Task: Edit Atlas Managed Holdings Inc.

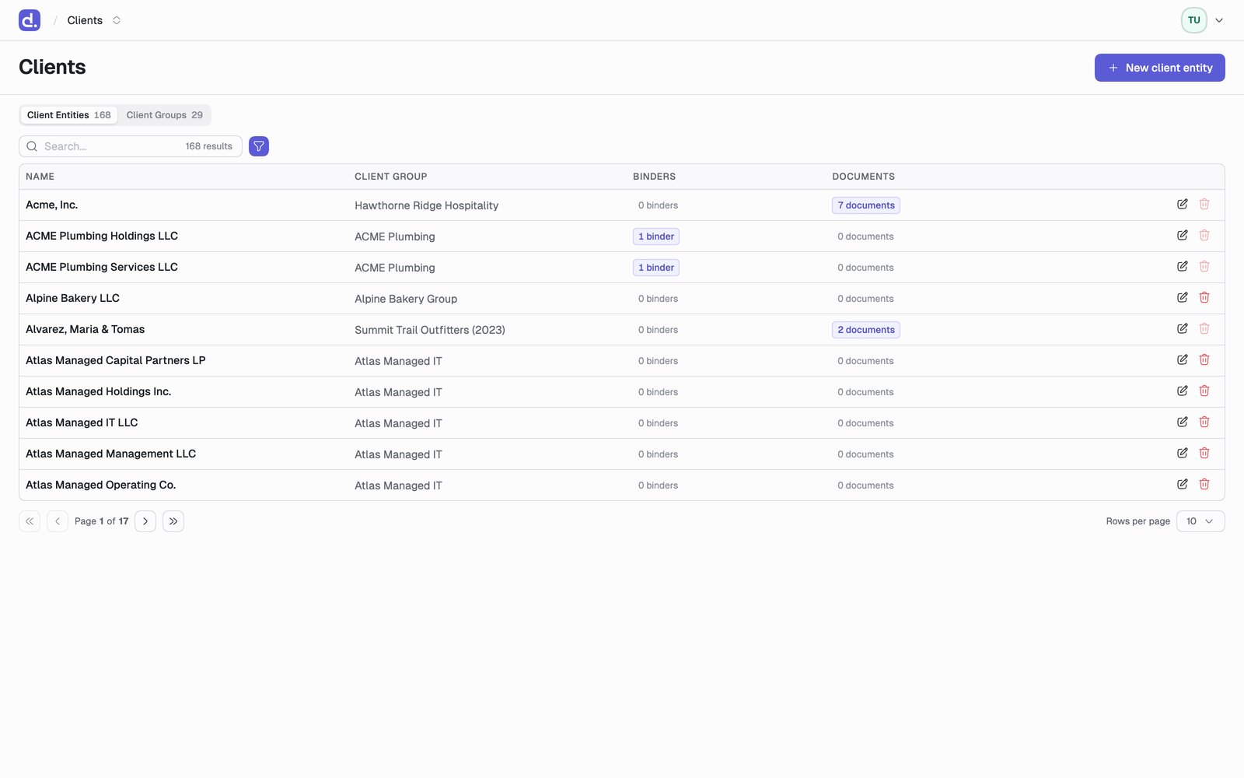Action: pyautogui.click(x=1182, y=391)
